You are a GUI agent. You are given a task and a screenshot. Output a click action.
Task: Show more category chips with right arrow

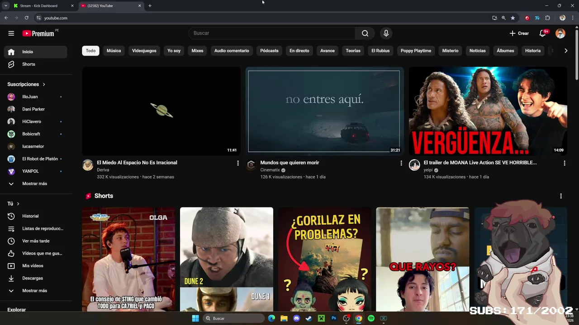pos(566,51)
